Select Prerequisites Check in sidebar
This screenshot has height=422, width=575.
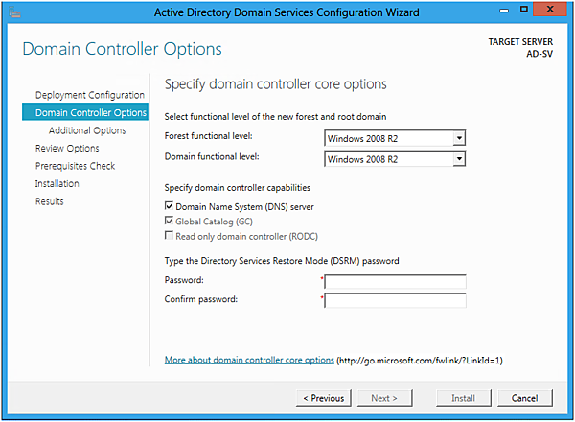pos(75,166)
